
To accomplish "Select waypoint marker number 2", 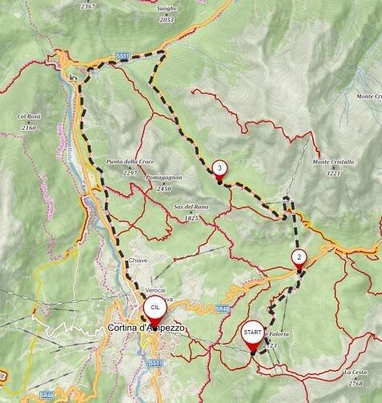I will pyautogui.click(x=299, y=261).
